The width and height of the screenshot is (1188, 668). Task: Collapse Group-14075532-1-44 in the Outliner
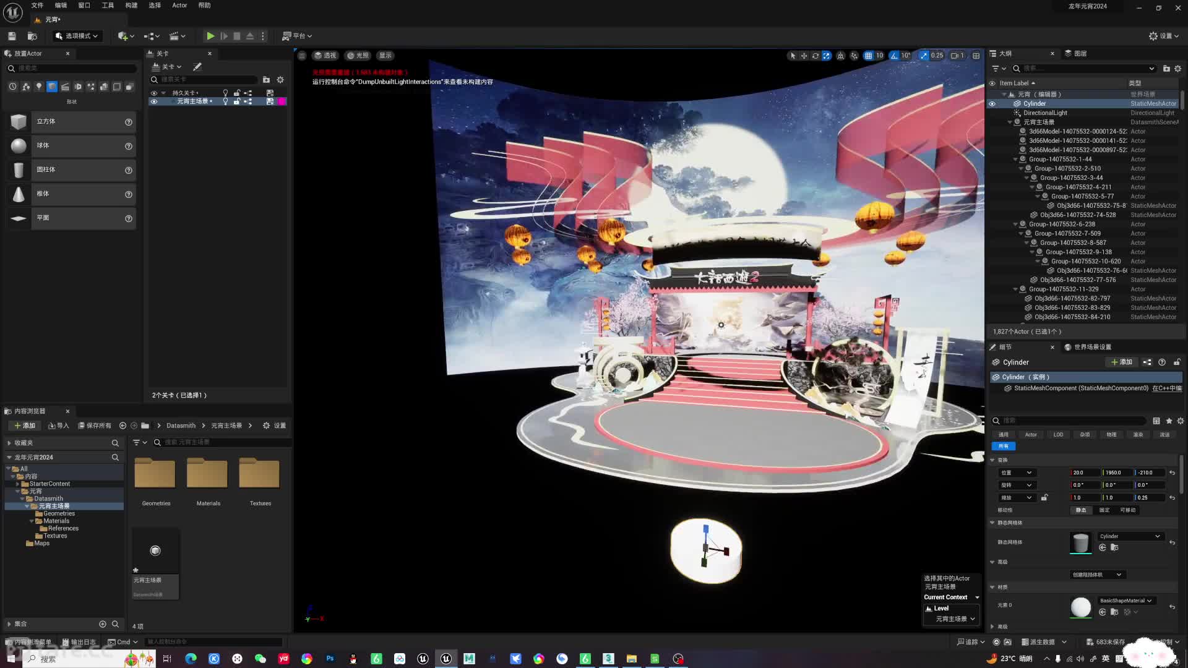[1015, 160]
